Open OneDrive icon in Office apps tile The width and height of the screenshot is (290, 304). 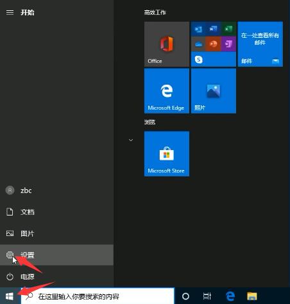point(198,44)
